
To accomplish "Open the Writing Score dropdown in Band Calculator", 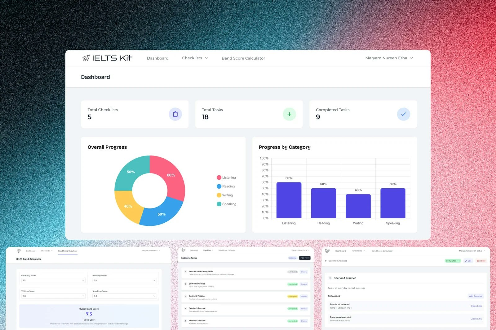I will pyautogui.click(x=53, y=296).
